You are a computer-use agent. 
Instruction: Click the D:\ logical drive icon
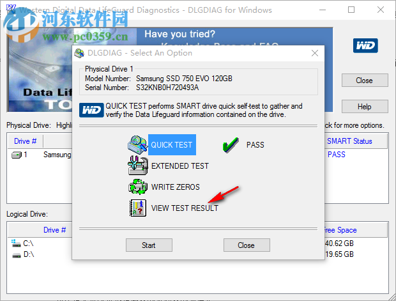click(x=17, y=255)
